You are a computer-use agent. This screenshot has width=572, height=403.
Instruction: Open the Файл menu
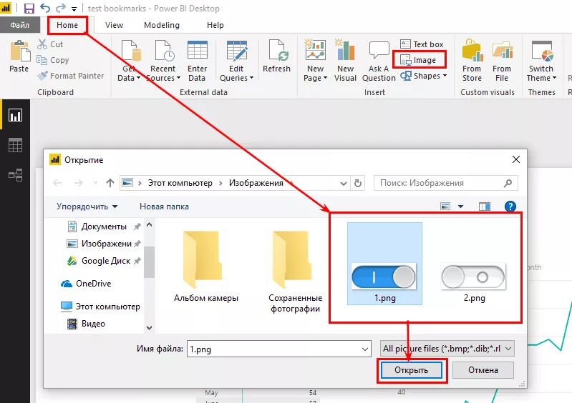20,25
